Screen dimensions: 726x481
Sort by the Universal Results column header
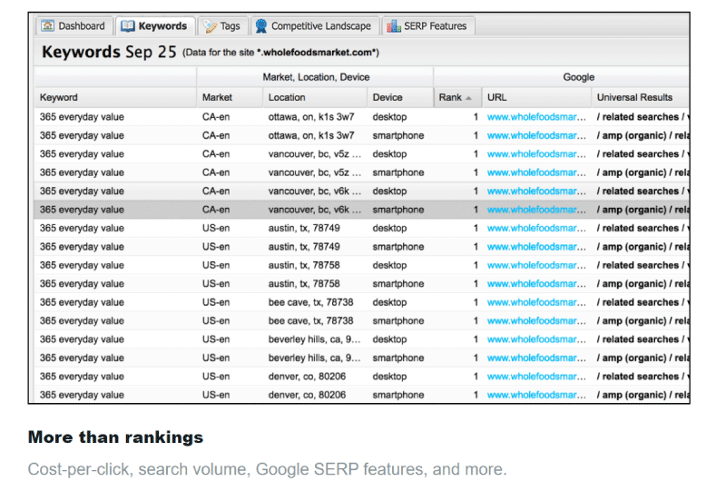pyautogui.click(x=641, y=97)
